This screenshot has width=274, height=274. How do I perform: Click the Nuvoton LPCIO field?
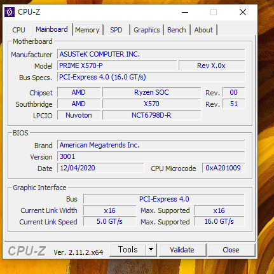79,115
